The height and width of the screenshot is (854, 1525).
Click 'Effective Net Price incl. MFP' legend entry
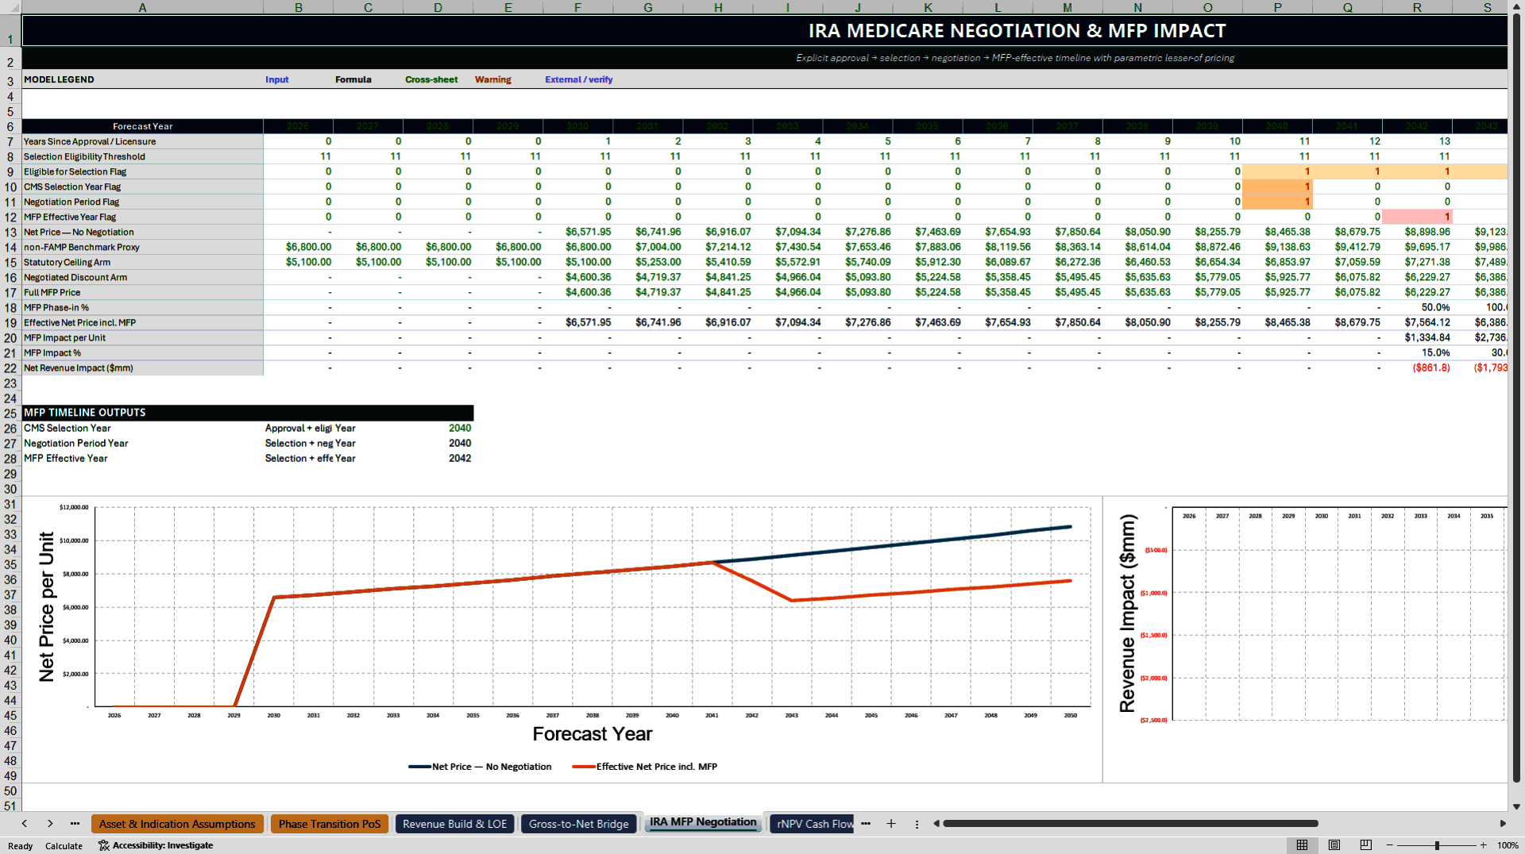point(644,767)
